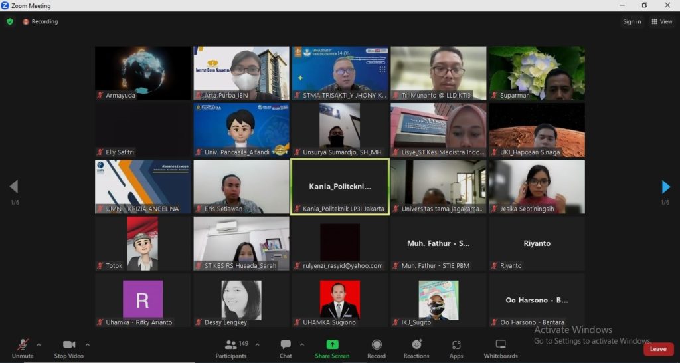Select STMA TRISAKTI_Y JHONY video tile

point(340,73)
